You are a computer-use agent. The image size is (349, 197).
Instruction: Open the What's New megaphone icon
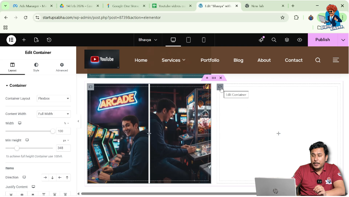261,40
